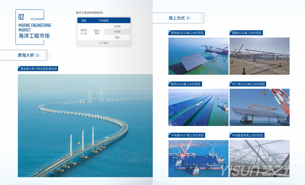Click the 封闭漆 cell in the coating table
The image size is (305, 185).
tap(117, 26)
